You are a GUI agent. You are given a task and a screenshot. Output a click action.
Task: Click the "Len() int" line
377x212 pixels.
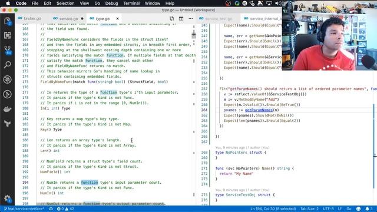point(49,151)
